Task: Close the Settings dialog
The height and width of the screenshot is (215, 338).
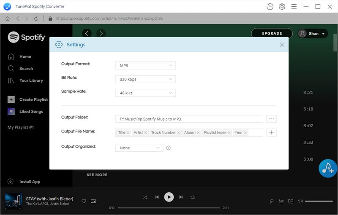Action: 282,45
